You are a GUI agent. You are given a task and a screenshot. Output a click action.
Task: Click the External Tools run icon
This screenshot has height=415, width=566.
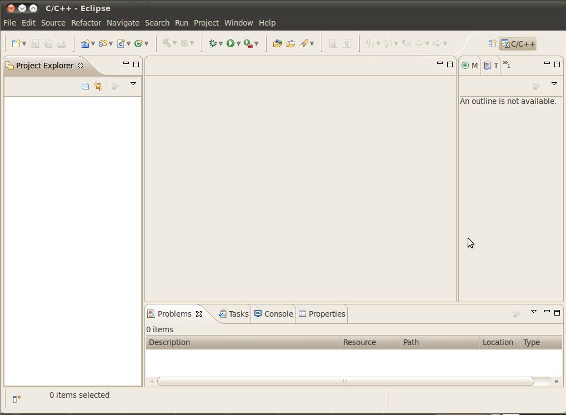(x=248, y=44)
